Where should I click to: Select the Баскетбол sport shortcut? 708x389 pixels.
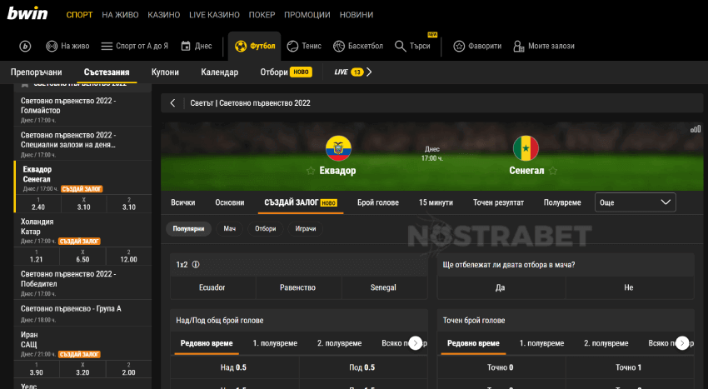(358, 46)
